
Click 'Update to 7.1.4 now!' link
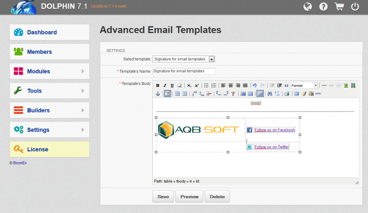[109, 6]
